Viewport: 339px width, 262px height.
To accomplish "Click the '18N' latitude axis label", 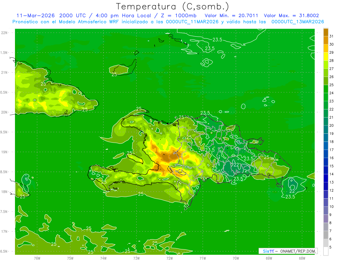I will 5,192.
